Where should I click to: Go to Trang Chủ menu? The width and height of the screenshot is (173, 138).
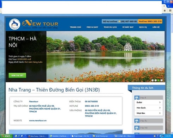(76, 27)
